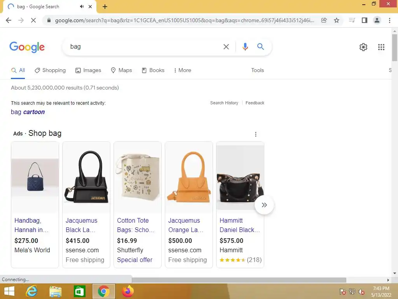The image size is (398, 299).
Task: Click the Hammitt rating stars (218)
Action: (240, 260)
